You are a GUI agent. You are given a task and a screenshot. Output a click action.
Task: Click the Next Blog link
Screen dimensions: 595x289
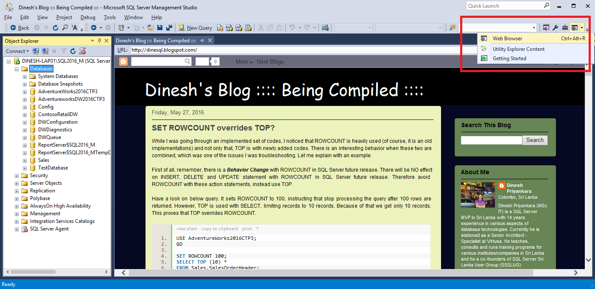coord(270,61)
